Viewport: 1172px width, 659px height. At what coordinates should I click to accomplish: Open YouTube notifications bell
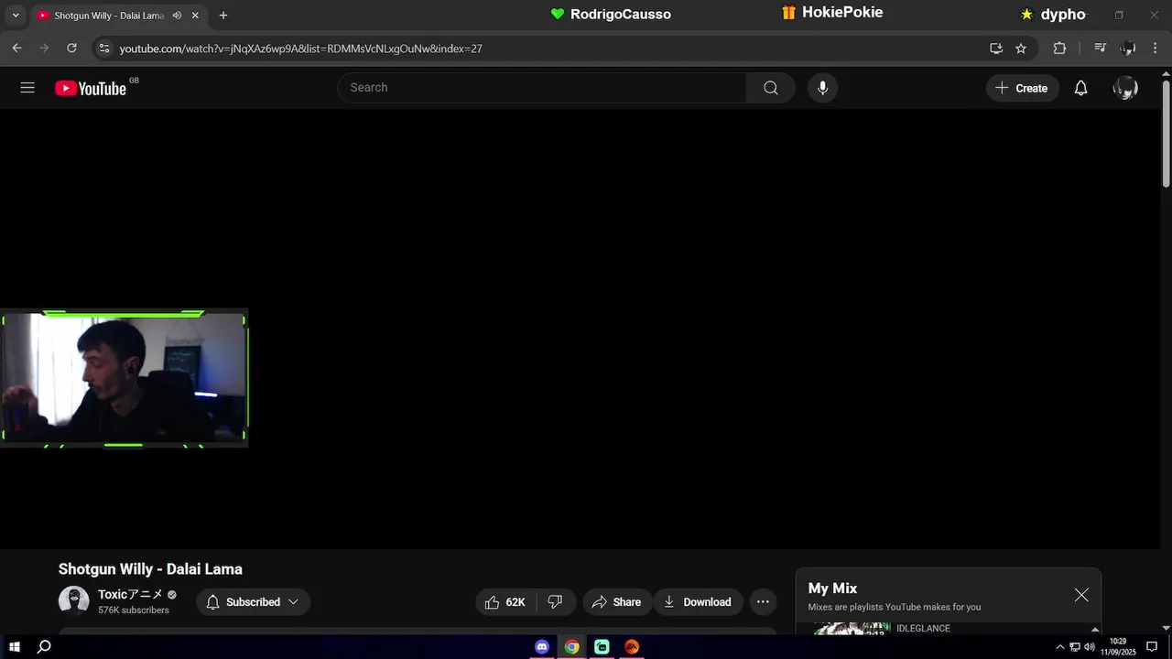(x=1081, y=88)
